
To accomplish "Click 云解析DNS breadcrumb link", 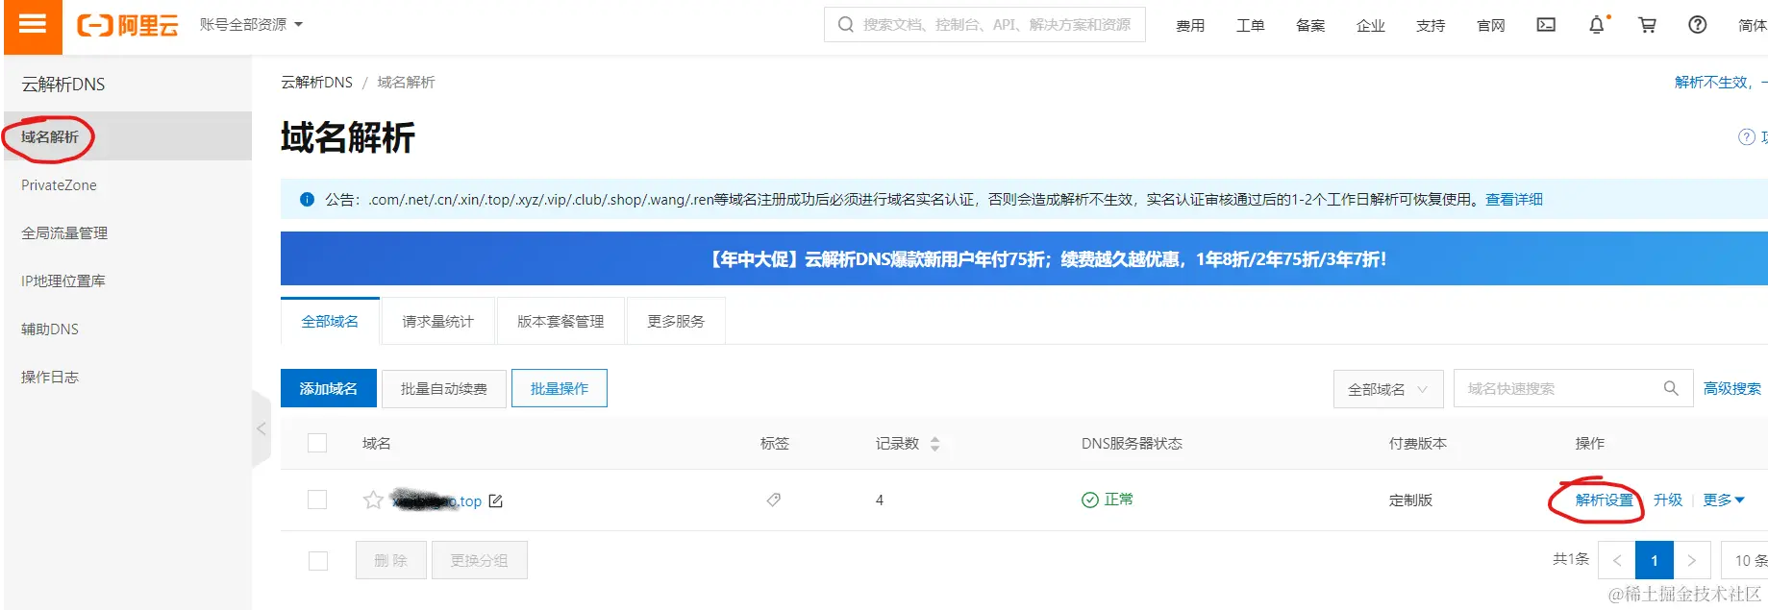I will click(x=317, y=83).
